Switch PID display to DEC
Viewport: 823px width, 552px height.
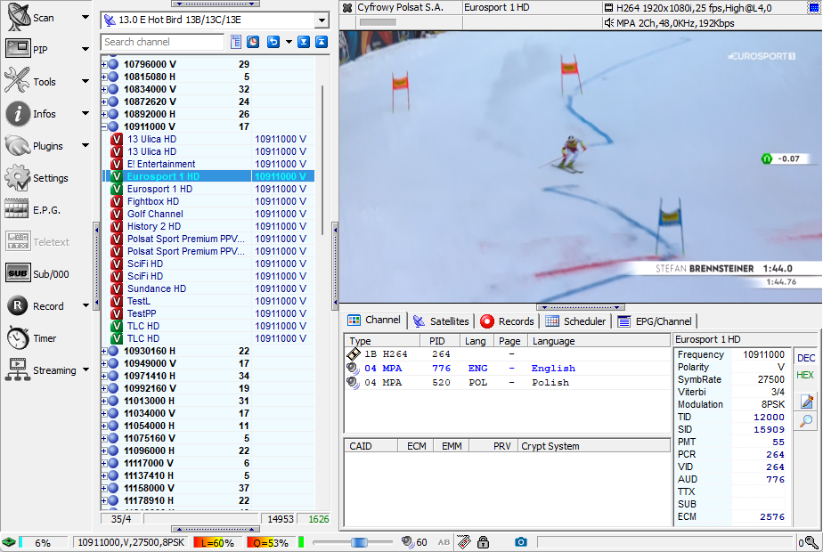coord(806,359)
